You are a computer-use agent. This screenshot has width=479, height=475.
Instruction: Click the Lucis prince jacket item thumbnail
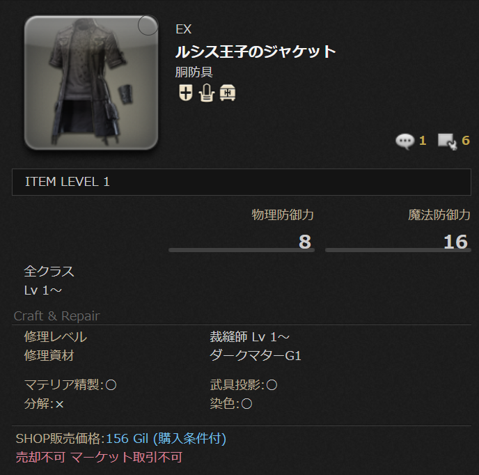pos(91,83)
